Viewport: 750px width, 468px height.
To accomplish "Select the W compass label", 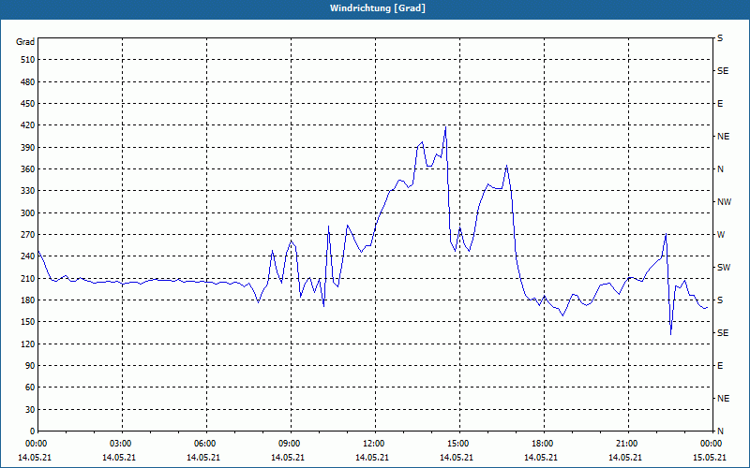I will 721,235.
